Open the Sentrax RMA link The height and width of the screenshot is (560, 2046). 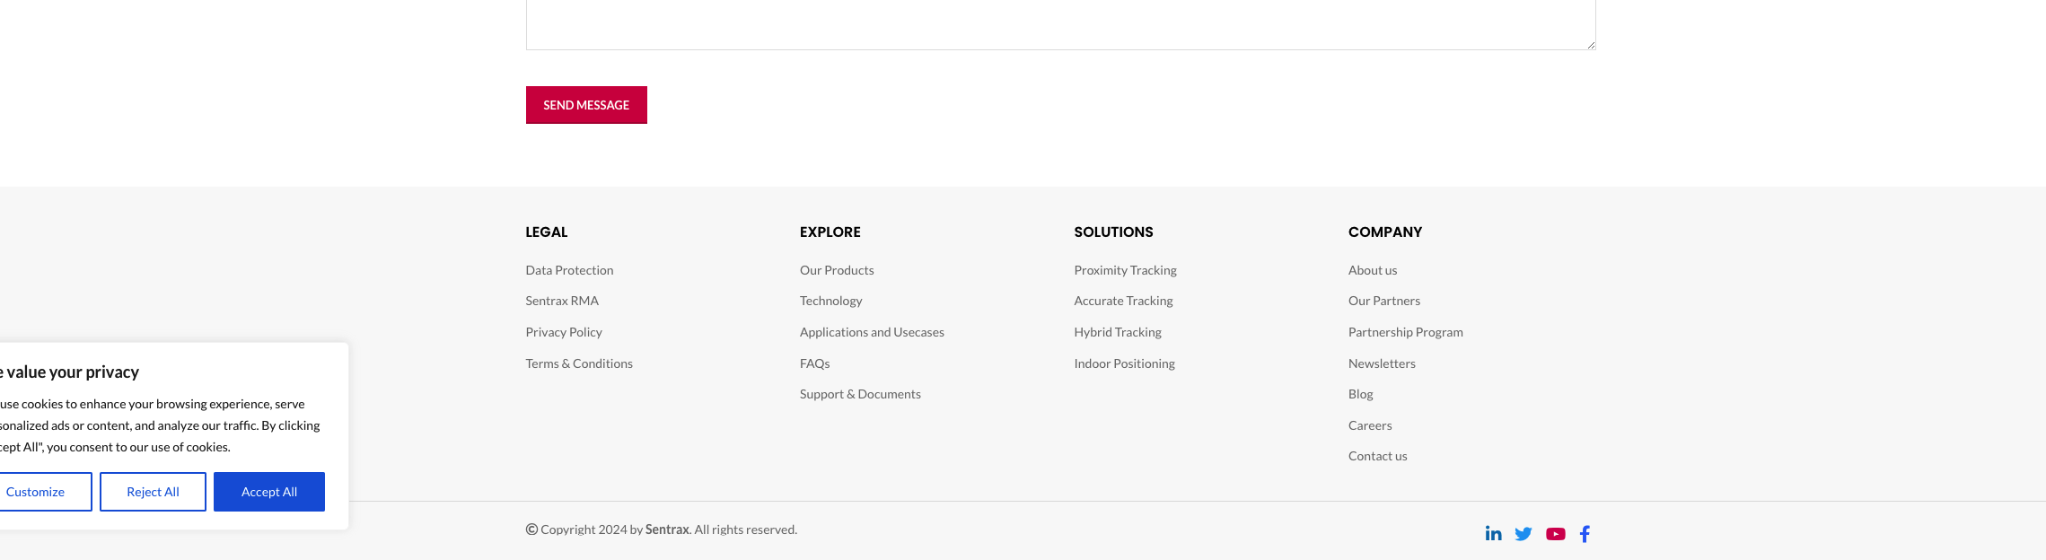coord(562,301)
